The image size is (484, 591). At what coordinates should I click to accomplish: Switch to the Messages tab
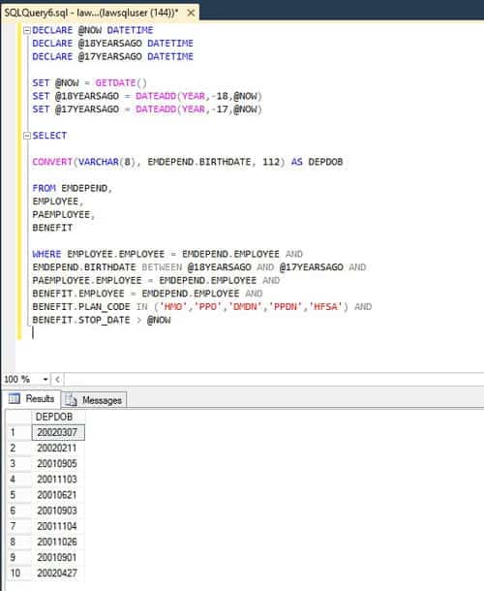(94, 400)
